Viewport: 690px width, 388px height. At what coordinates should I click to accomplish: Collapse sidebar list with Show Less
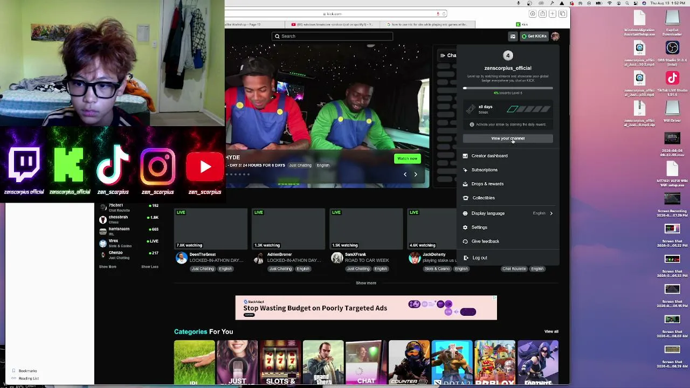[150, 267]
